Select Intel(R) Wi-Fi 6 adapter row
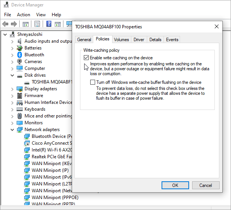The width and height of the screenshot is (231, 210). (x=48, y=150)
